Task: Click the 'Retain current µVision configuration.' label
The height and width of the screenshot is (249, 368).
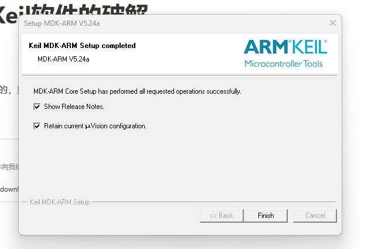Action: (95, 126)
